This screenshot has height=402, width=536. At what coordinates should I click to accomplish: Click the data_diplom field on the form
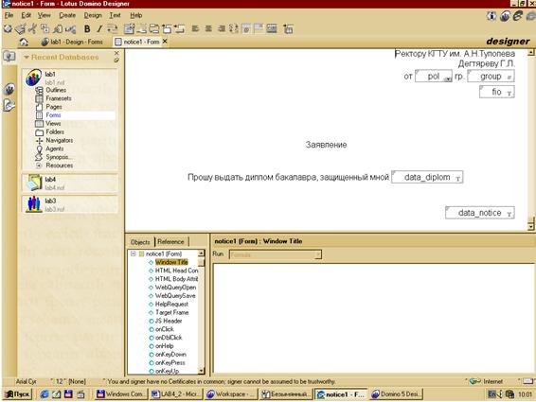[x=427, y=177]
